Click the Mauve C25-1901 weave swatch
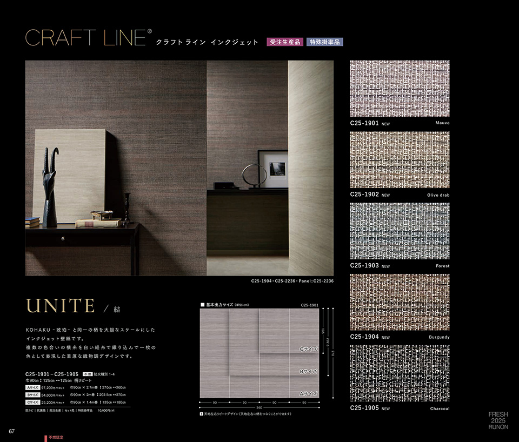 pyautogui.click(x=400, y=88)
